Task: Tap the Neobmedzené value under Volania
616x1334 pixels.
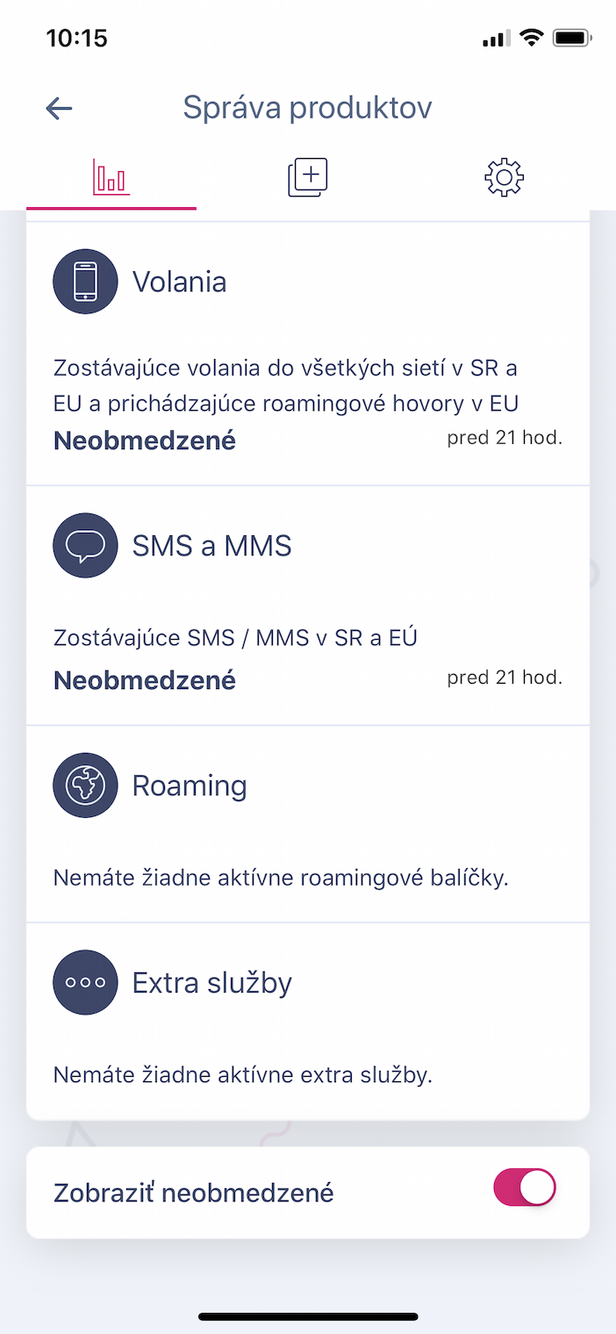Action: pyautogui.click(x=145, y=441)
